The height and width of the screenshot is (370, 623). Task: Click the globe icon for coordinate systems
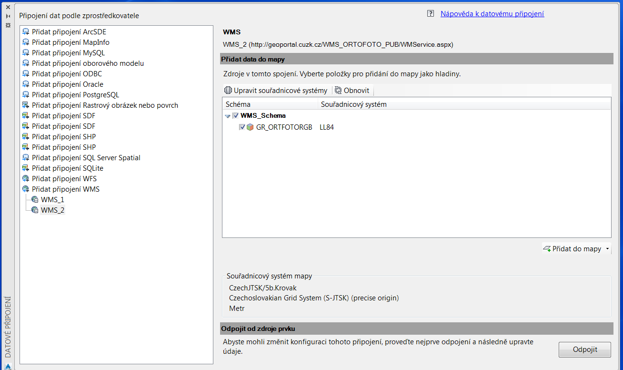228,91
